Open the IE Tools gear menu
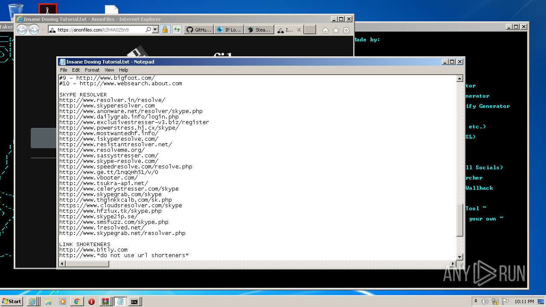 point(346,30)
